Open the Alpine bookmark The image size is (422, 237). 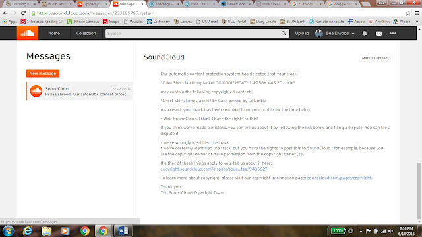click(x=402, y=22)
